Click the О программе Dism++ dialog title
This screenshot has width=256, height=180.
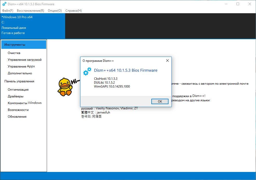point(98,61)
